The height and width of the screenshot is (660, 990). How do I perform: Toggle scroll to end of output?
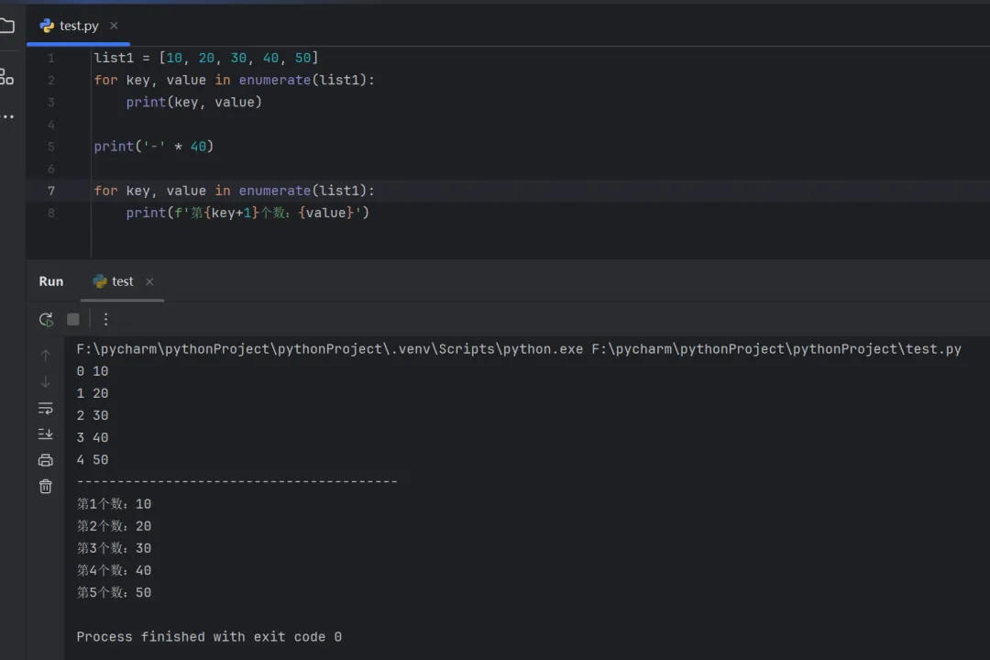(x=46, y=434)
